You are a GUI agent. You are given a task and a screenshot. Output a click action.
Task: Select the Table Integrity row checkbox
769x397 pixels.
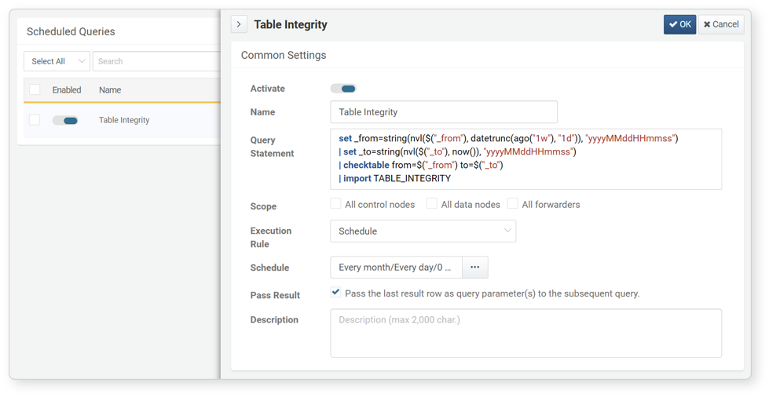click(35, 120)
